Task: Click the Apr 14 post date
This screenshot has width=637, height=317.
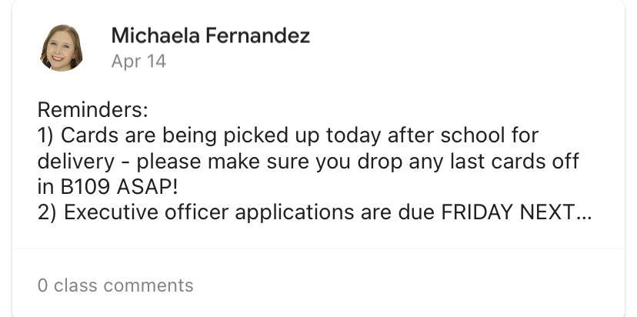Action: click(x=138, y=62)
